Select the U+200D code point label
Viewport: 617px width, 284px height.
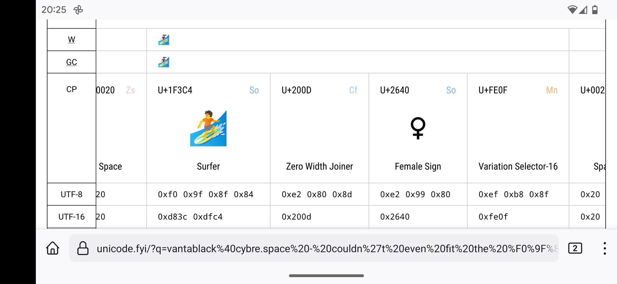click(x=296, y=90)
